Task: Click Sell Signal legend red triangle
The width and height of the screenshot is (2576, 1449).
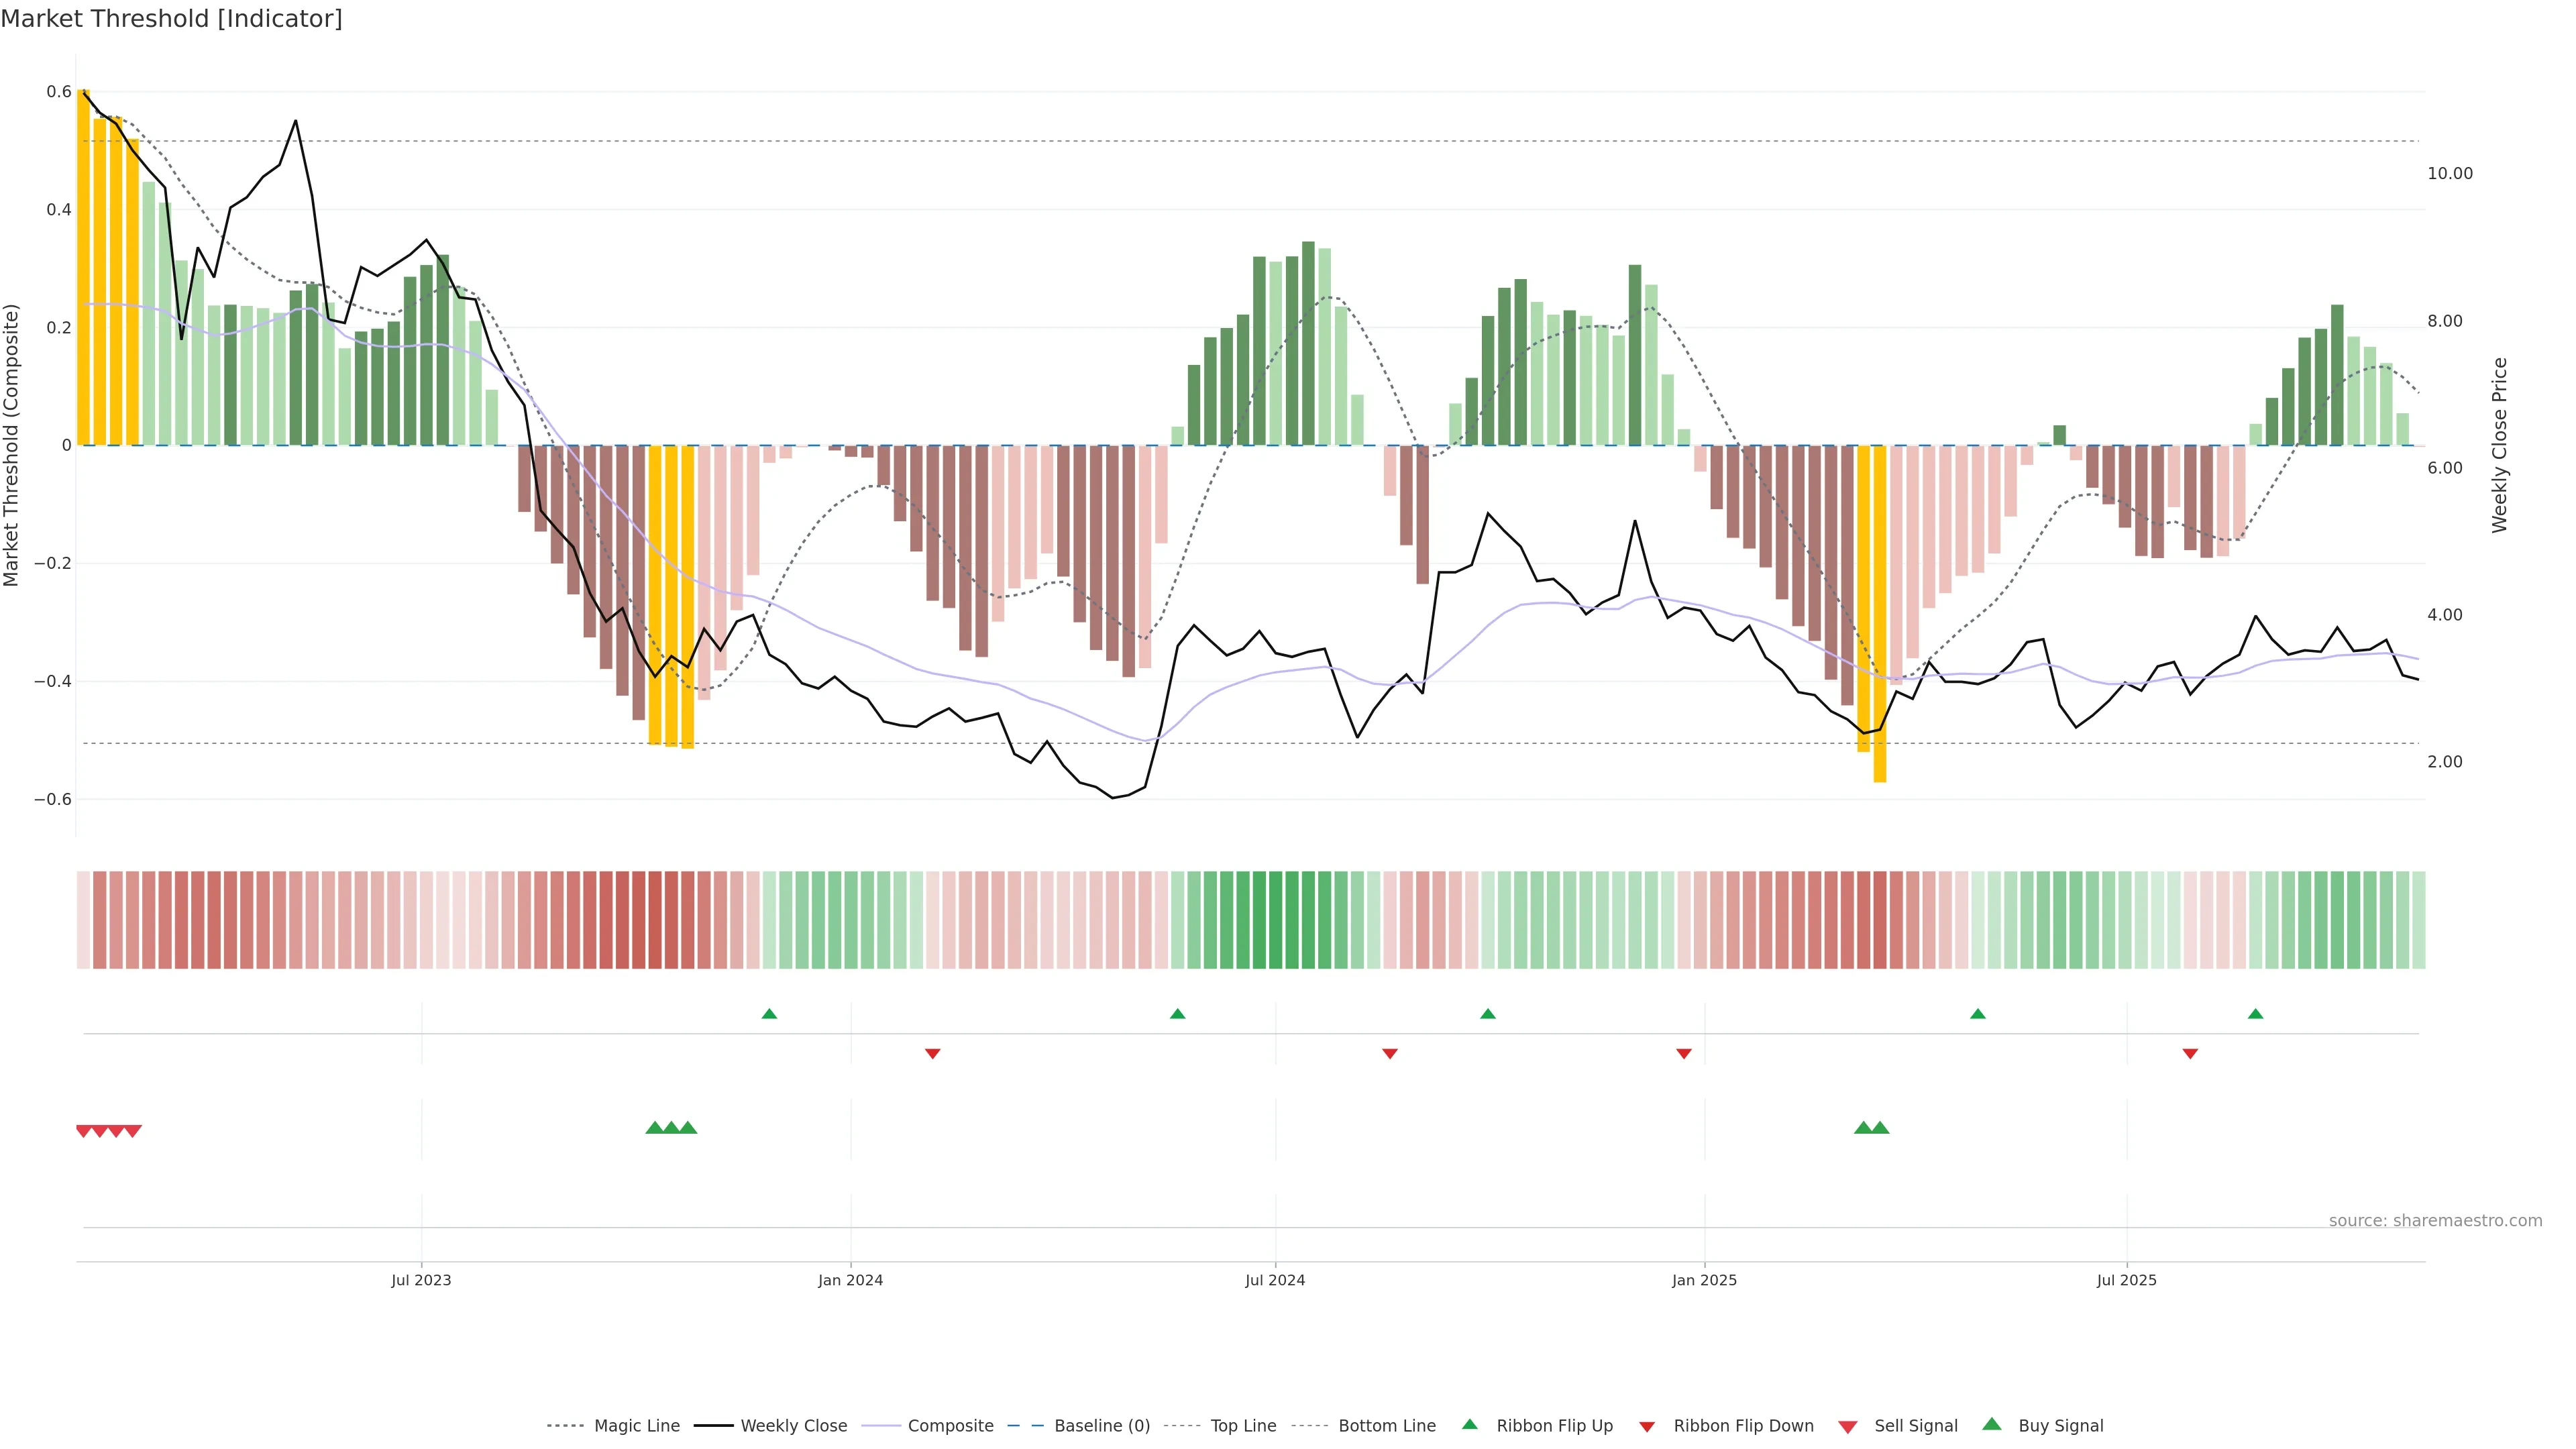Action: [1847, 1426]
